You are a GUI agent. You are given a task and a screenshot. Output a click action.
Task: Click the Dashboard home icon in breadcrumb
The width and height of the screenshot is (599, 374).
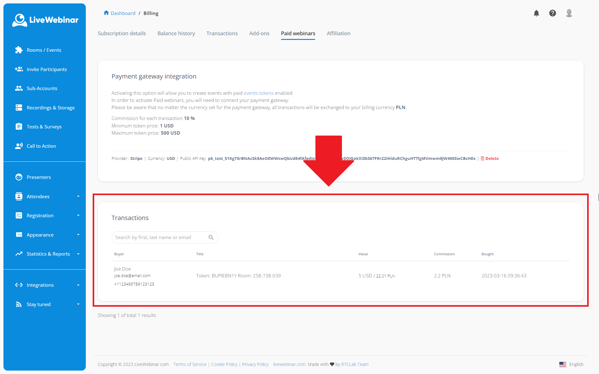coord(106,13)
